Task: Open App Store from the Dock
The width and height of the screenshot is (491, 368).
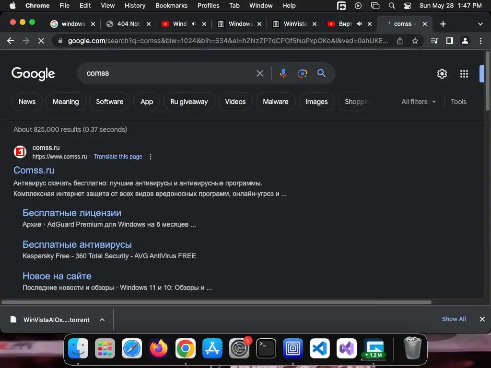Action: pyautogui.click(x=212, y=348)
